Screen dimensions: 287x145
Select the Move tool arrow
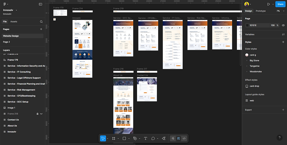click(103, 138)
